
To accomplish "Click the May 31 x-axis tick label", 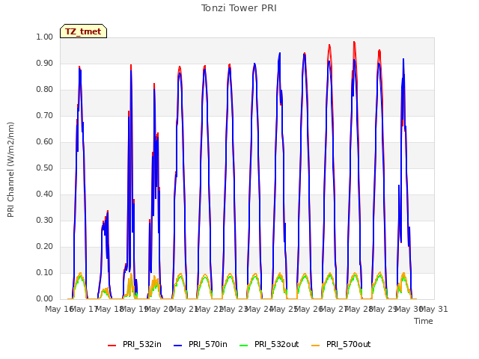I will point(434,309).
